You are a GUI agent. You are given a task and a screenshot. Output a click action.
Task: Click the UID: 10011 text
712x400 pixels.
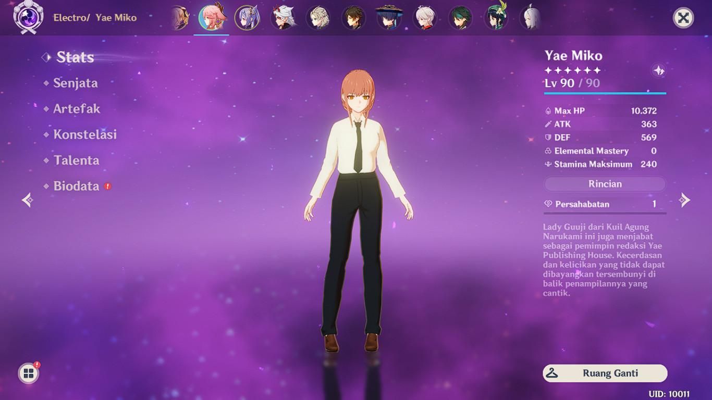tap(669, 394)
